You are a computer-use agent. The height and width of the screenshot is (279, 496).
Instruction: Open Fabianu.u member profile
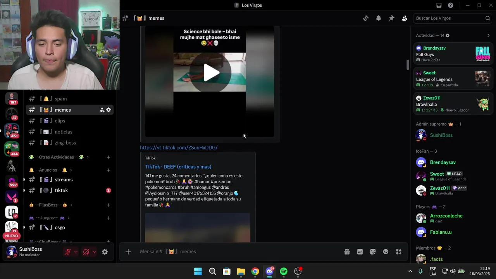tap(453, 232)
